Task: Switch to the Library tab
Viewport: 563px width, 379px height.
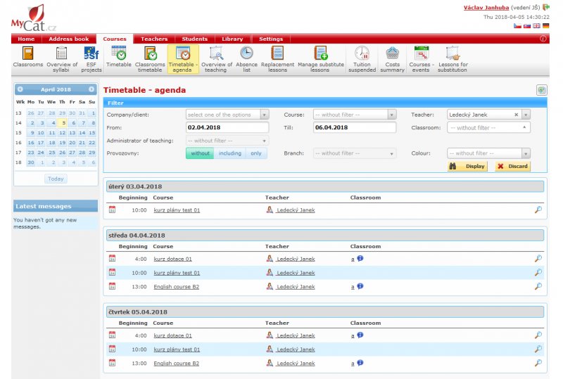Action: (232, 39)
